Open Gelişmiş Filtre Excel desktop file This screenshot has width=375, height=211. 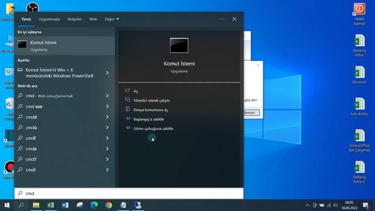point(359,46)
